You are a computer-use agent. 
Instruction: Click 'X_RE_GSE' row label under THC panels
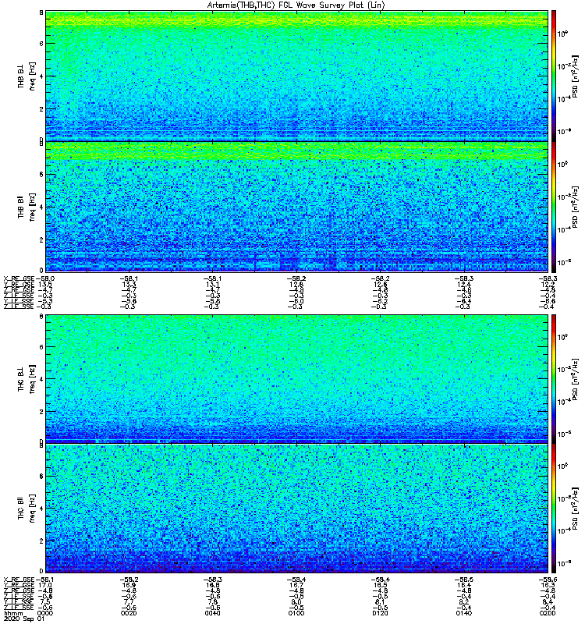(19, 580)
